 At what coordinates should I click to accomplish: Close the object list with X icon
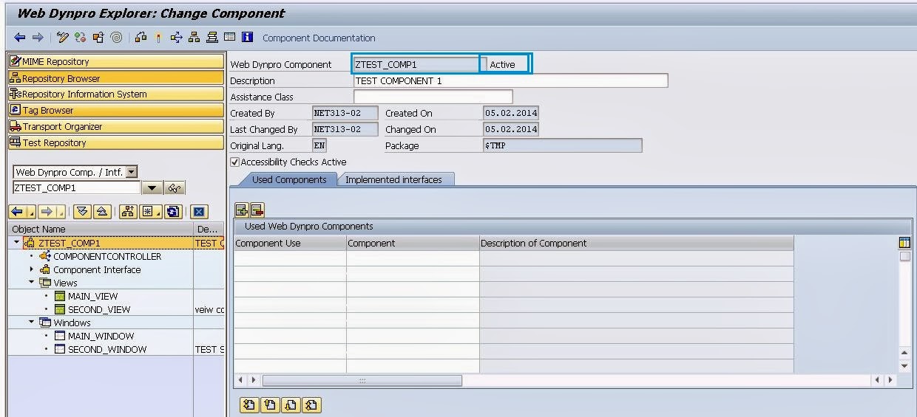198,212
